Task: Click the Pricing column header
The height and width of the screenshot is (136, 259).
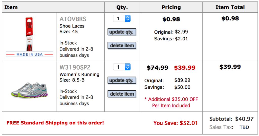Action: tap(171, 7)
